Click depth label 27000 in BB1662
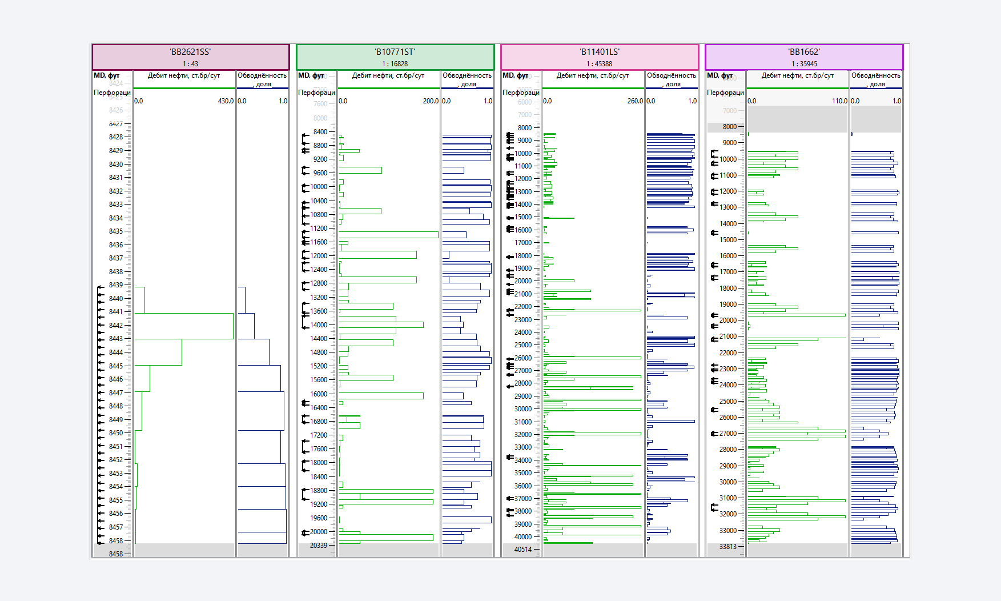This screenshot has width=1001, height=601. [728, 434]
